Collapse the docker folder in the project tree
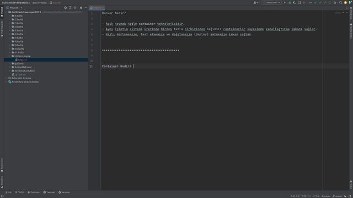The height and width of the screenshot is (198, 353). (9, 56)
